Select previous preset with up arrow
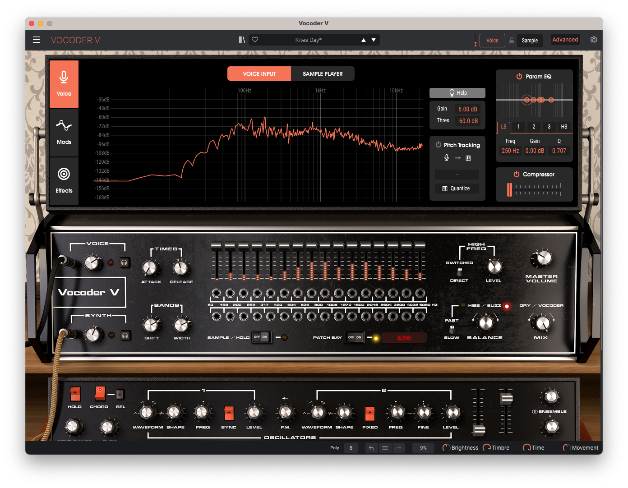The image size is (628, 488). (364, 40)
